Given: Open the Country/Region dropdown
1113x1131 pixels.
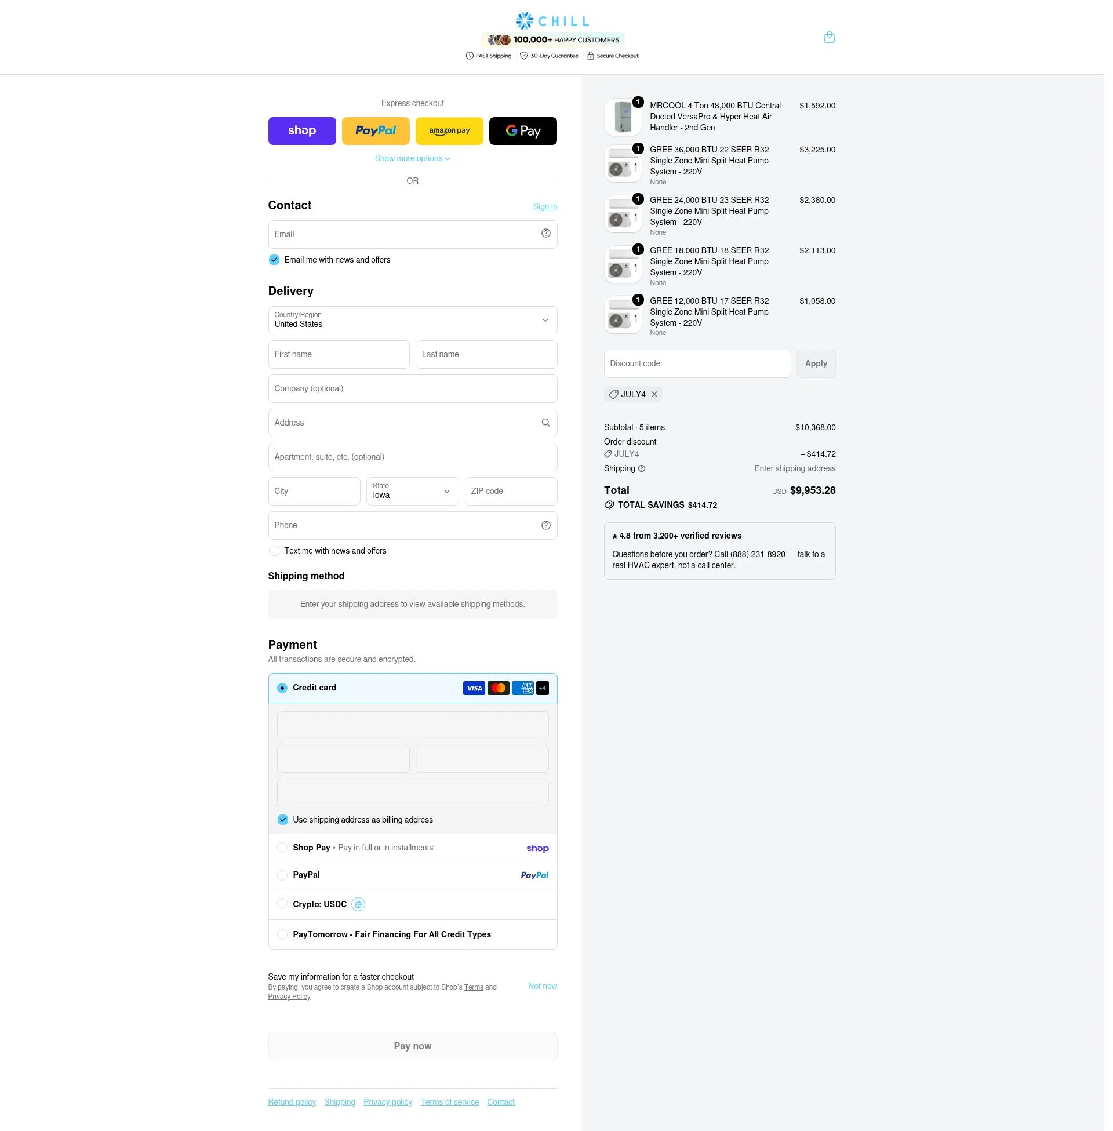Looking at the screenshot, I should coord(413,321).
